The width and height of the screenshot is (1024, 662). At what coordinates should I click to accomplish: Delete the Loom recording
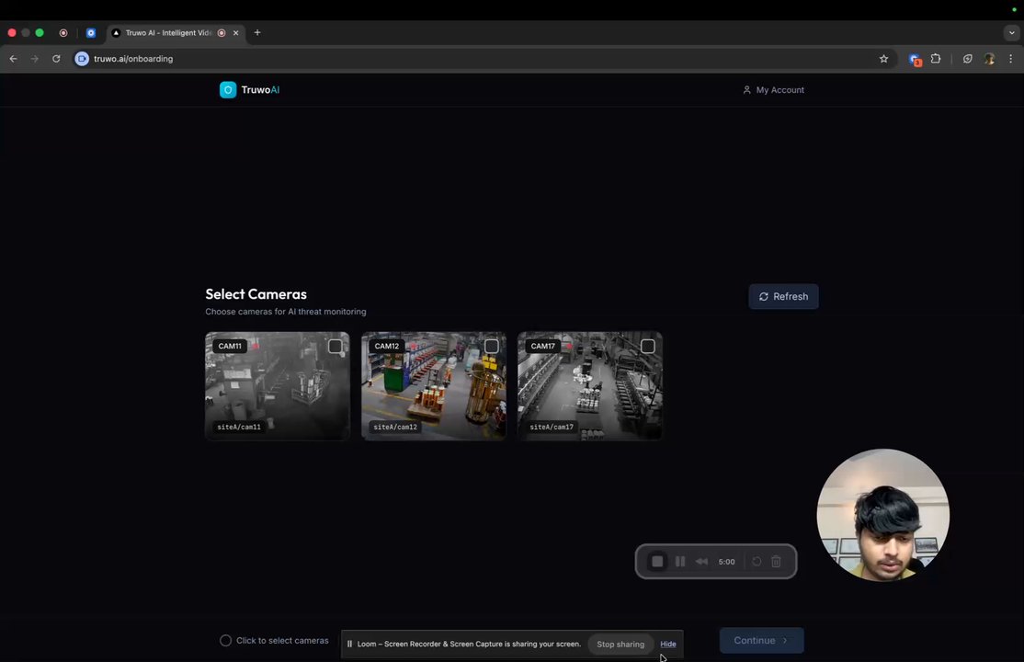click(x=776, y=562)
